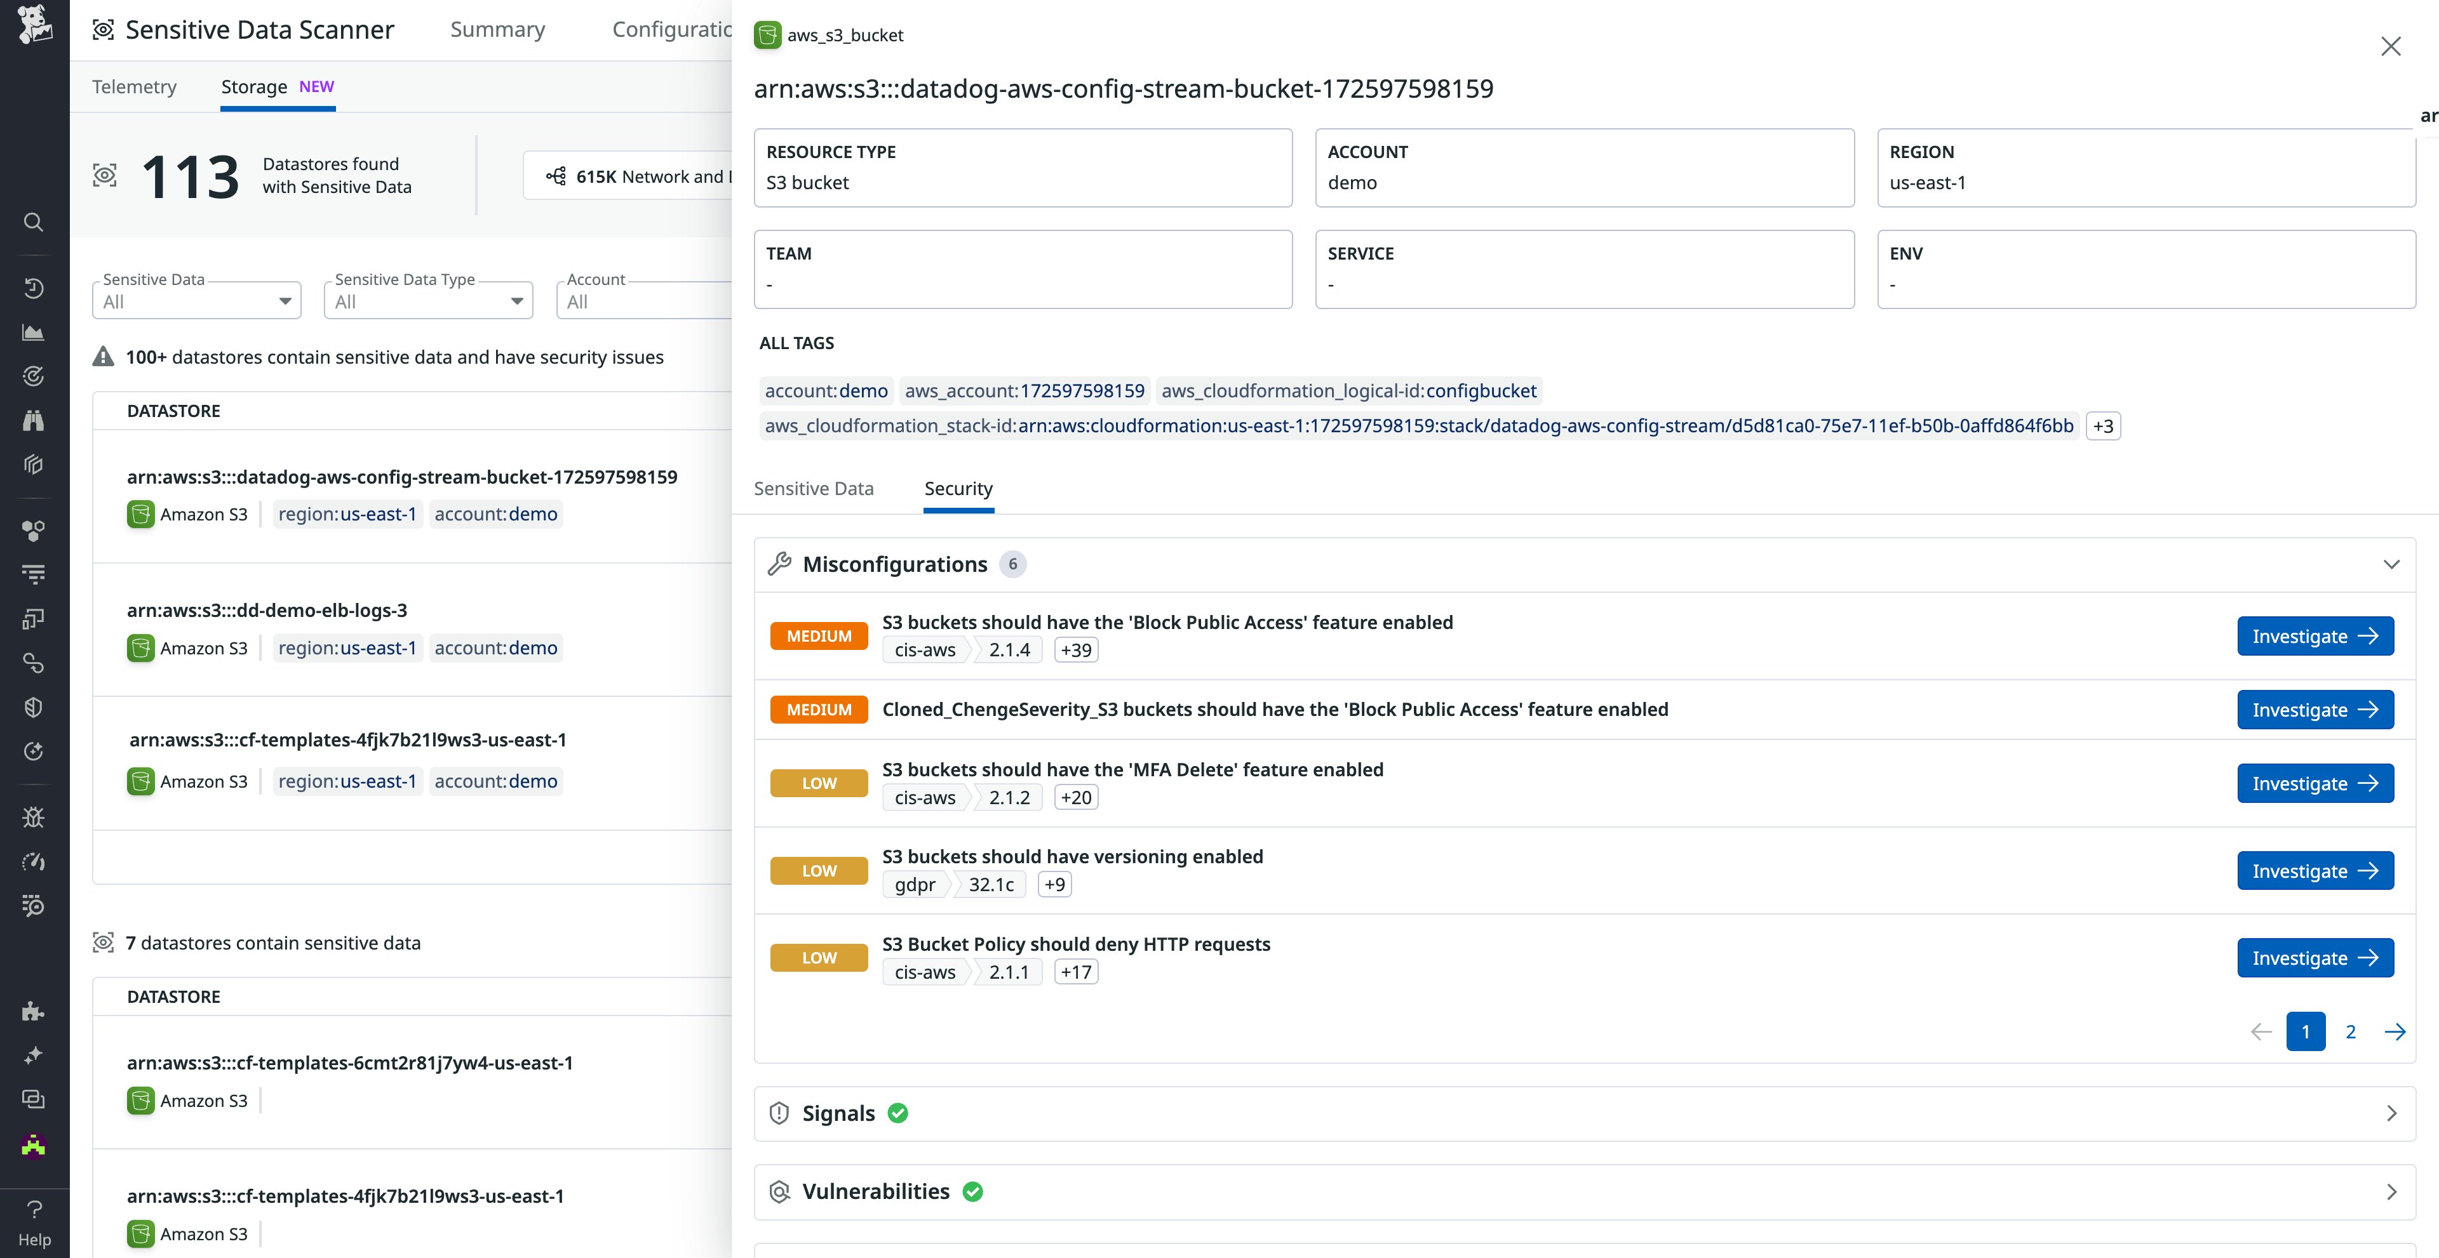Click the Datadog logo icon
Image resolution: width=2439 pixels, height=1258 pixels.
[x=34, y=23]
